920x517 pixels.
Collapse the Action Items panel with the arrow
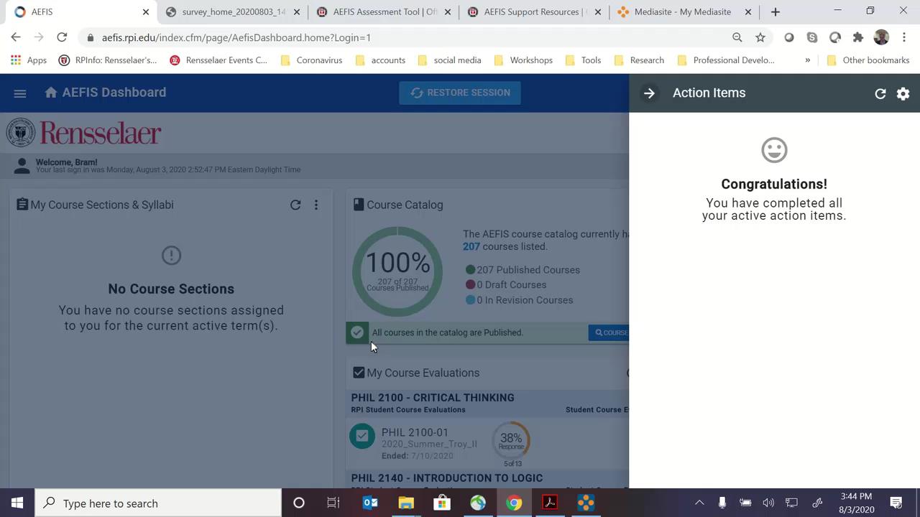point(649,93)
